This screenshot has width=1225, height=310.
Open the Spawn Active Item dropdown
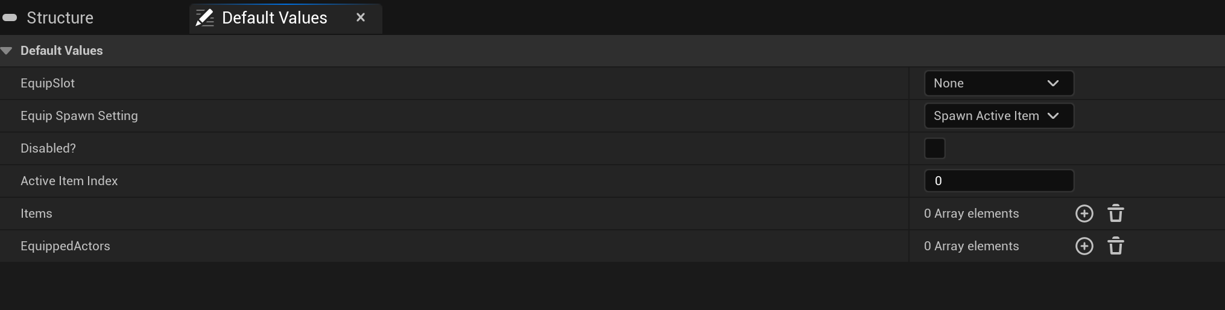[999, 116]
